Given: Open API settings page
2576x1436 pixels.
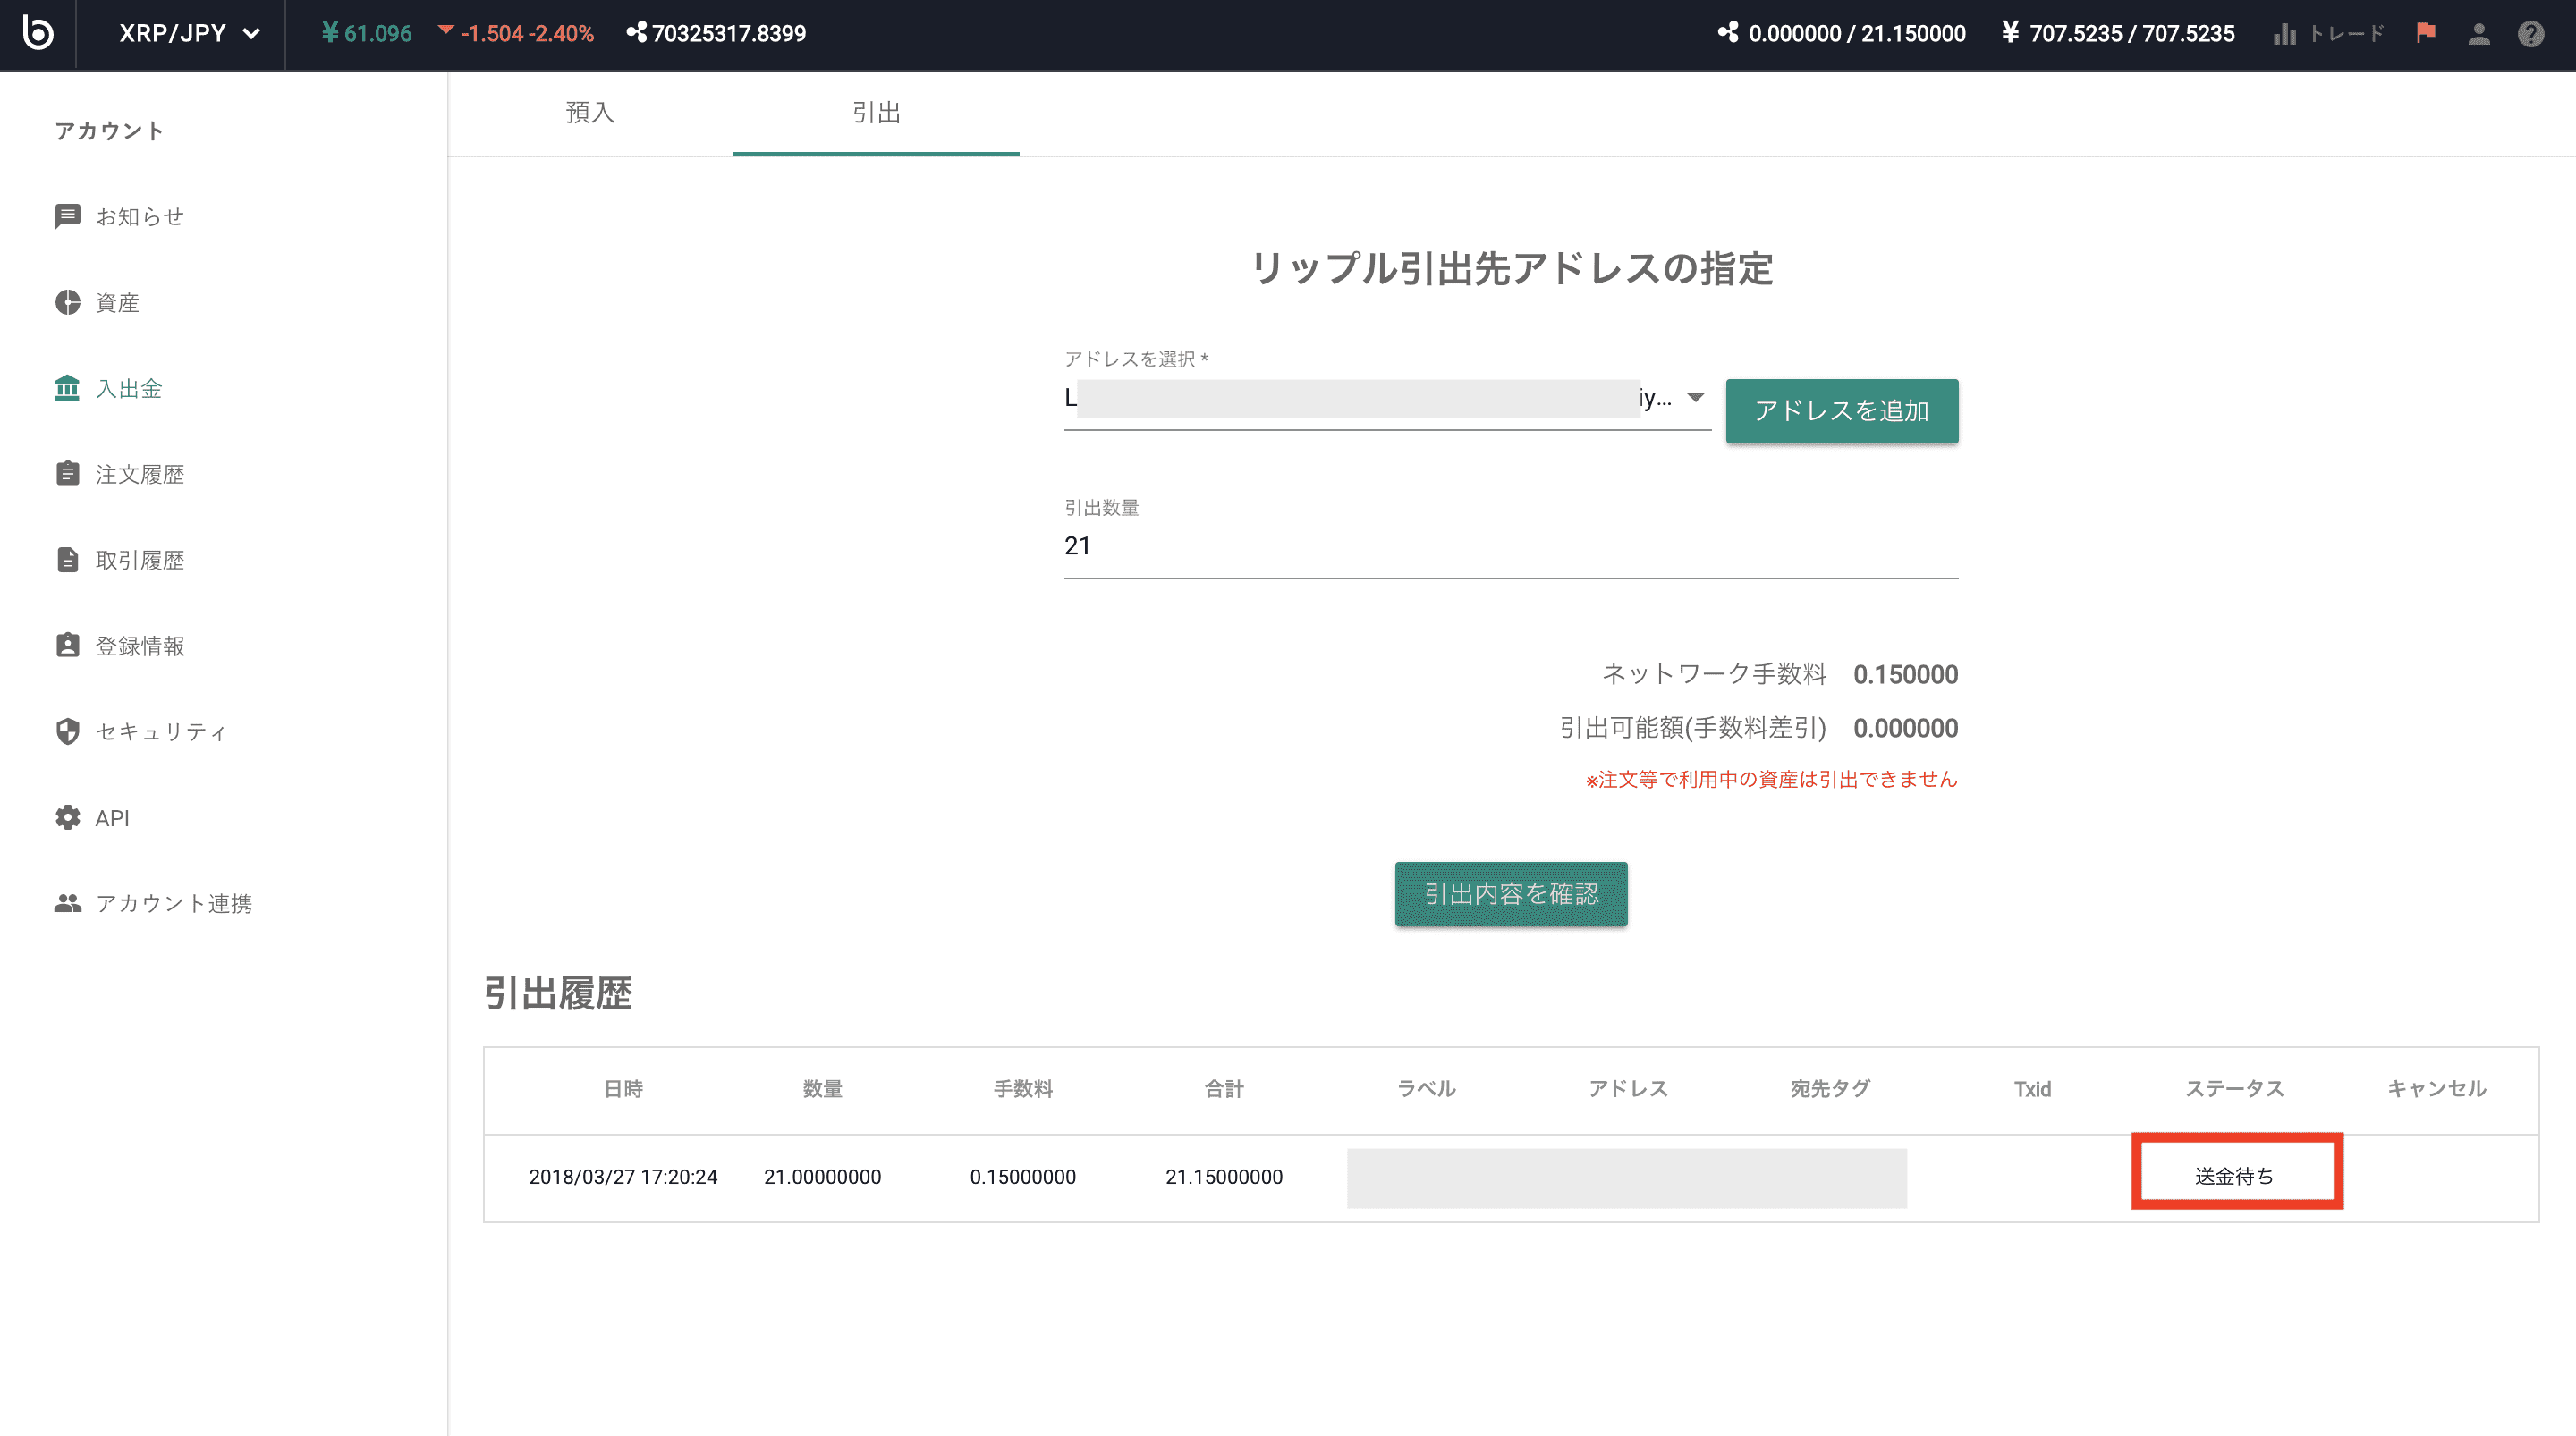Looking at the screenshot, I should pos(112,818).
